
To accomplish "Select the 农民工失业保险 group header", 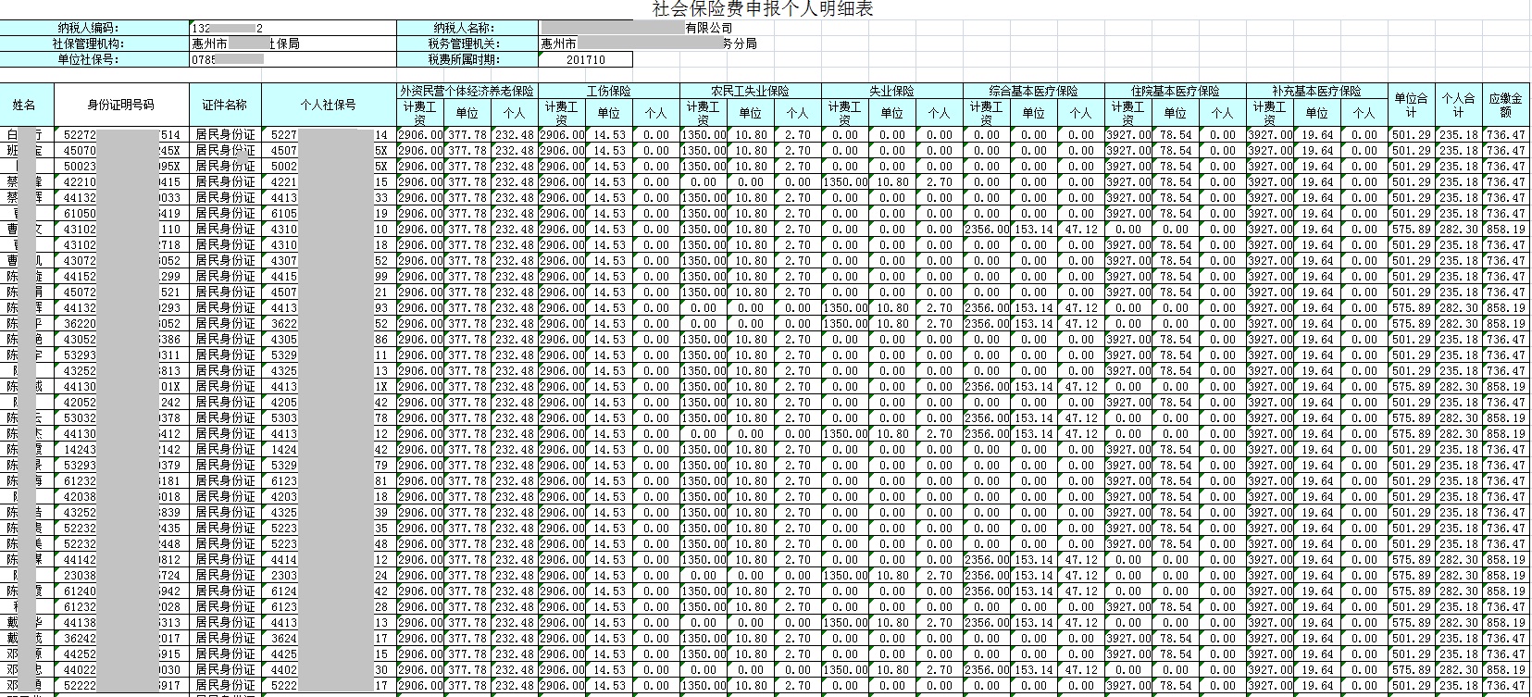I will pyautogui.click(x=751, y=91).
